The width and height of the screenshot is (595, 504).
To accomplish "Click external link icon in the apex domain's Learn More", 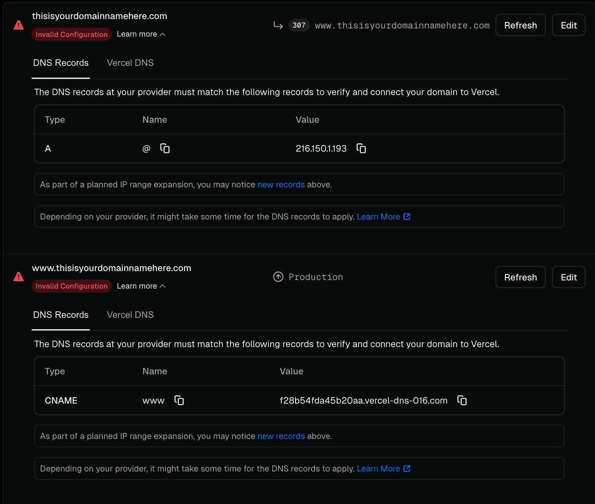I will [x=407, y=217].
